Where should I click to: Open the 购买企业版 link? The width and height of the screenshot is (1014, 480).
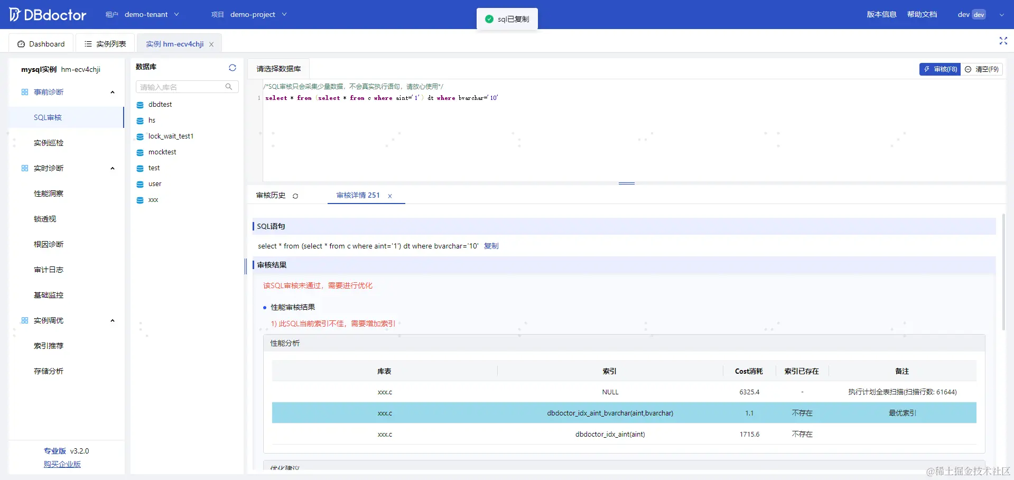tap(62, 464)
